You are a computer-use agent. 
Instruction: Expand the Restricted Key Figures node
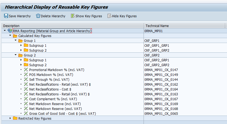10,118
